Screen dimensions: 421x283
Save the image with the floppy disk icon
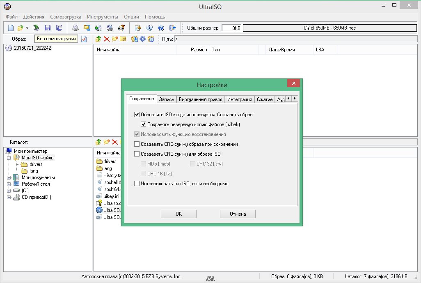pyautogui.click(x=48, y=28)
